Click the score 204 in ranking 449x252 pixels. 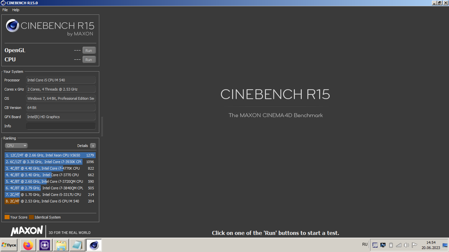pos(91,201)
